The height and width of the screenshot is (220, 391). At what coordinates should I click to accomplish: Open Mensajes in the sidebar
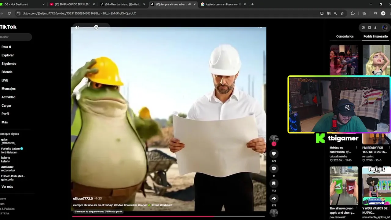click(8, 89)
